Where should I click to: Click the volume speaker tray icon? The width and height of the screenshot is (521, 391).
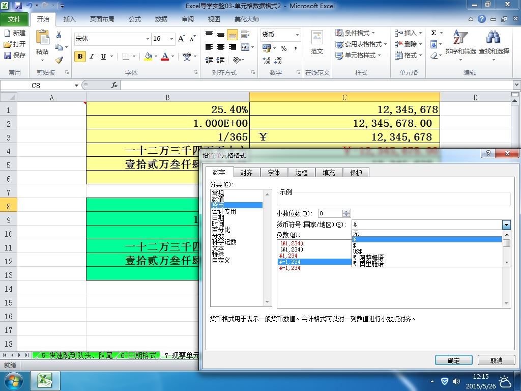click(456, 381)
